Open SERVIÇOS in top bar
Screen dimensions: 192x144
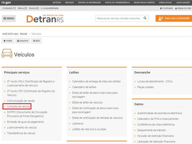click(x=69, y=2)
